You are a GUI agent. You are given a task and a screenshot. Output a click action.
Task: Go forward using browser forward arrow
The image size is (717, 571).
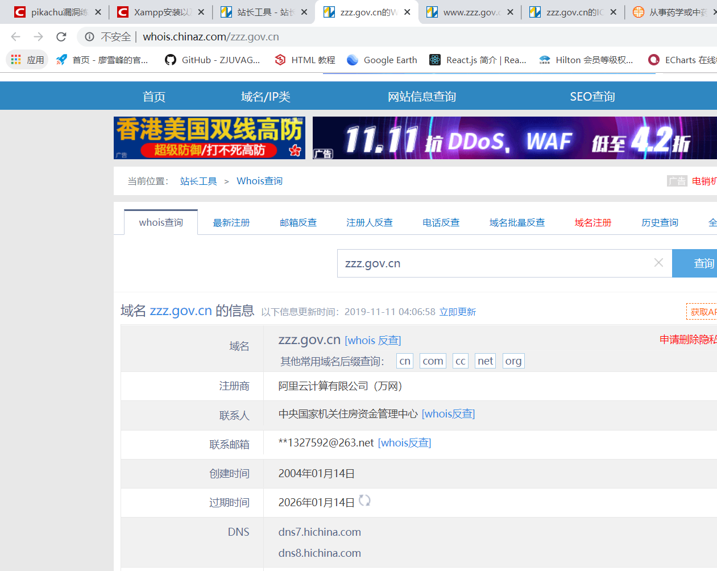(x=38, y=37)
